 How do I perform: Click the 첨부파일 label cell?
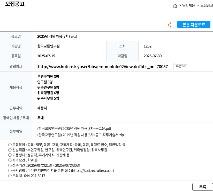[x=16, y=131]
